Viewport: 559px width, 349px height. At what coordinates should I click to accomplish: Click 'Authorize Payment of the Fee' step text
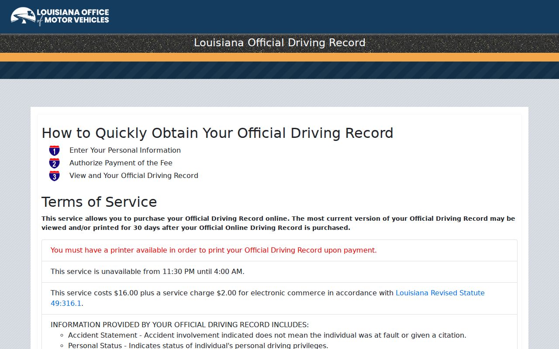pos(121,163)
